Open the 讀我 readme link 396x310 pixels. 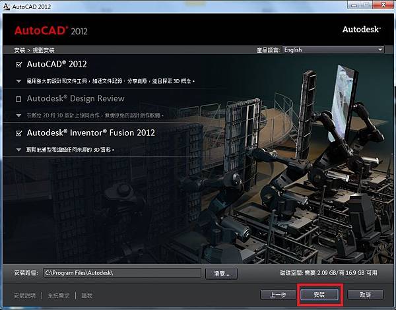[87, 295]
